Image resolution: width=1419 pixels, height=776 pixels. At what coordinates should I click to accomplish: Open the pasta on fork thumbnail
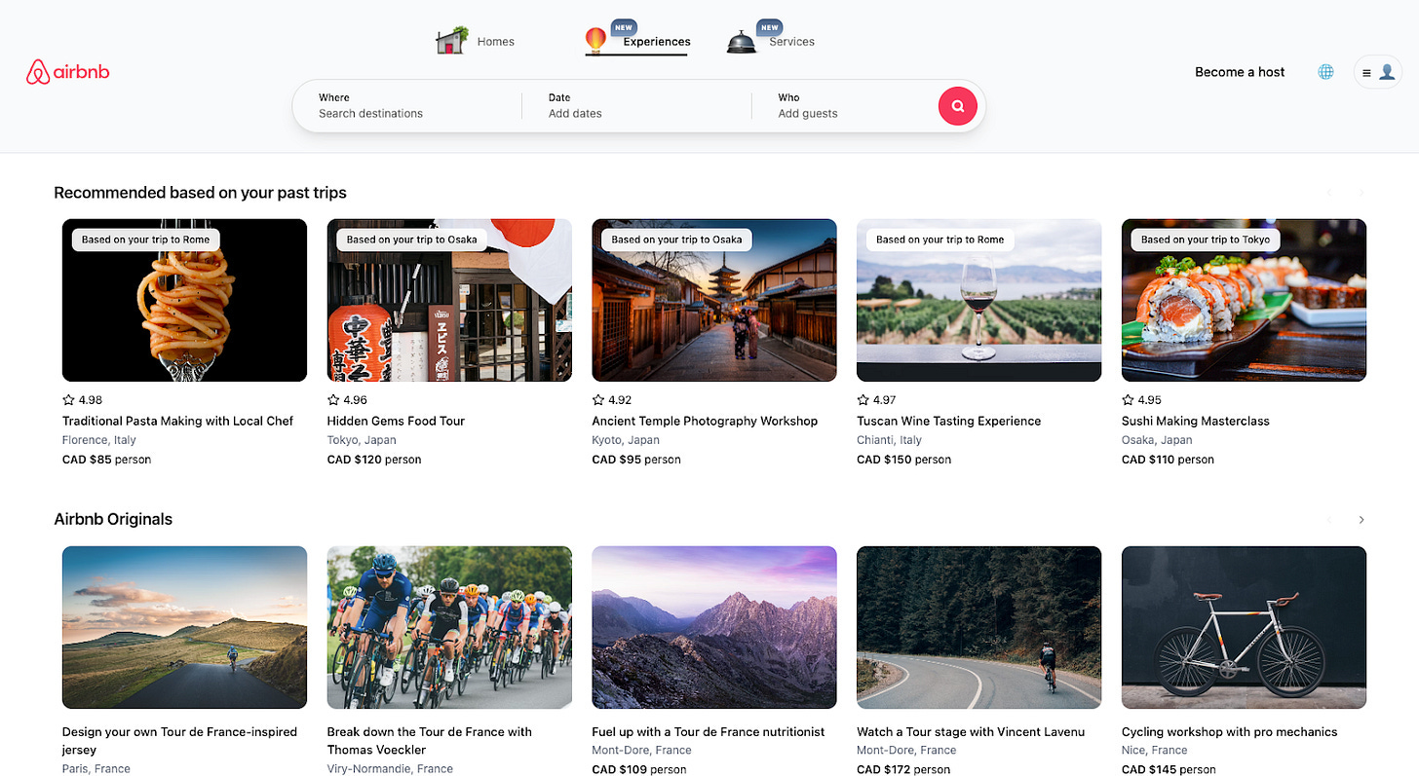(184, 300)
